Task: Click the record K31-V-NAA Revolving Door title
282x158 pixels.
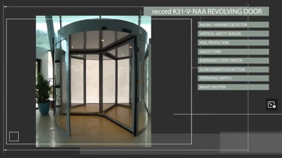Action: click(x=206, y=11)
